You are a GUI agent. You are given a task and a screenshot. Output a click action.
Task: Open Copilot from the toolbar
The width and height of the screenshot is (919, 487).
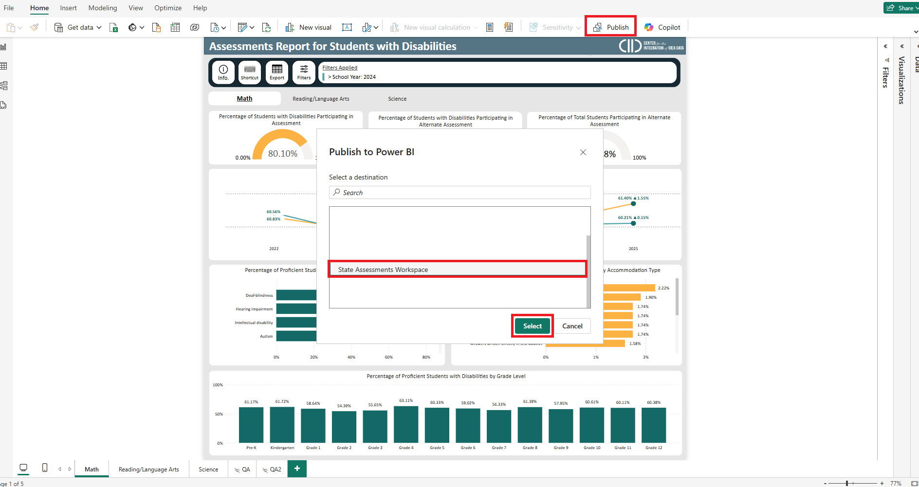(x=662, y=27)
